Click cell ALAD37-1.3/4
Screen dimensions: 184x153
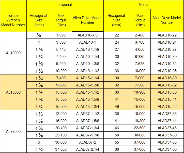[88, 128]
